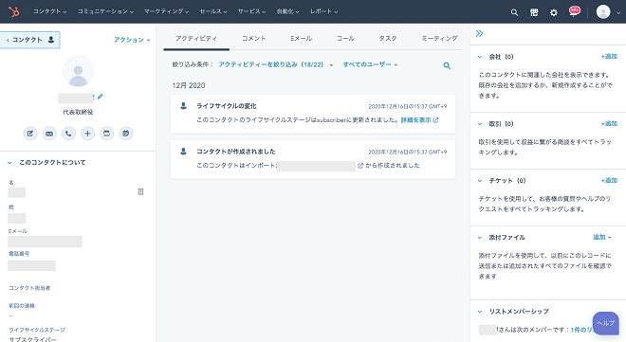Screen dimensions: 626x342
Task: Collapse the このコンタクトについて section
Action: pos(10,163)
